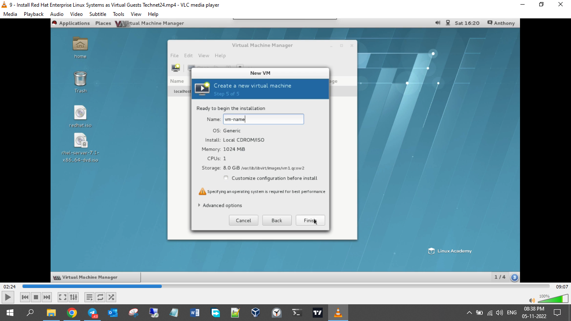Click the VLC play button
571x321 pixels.
point(8,297)
